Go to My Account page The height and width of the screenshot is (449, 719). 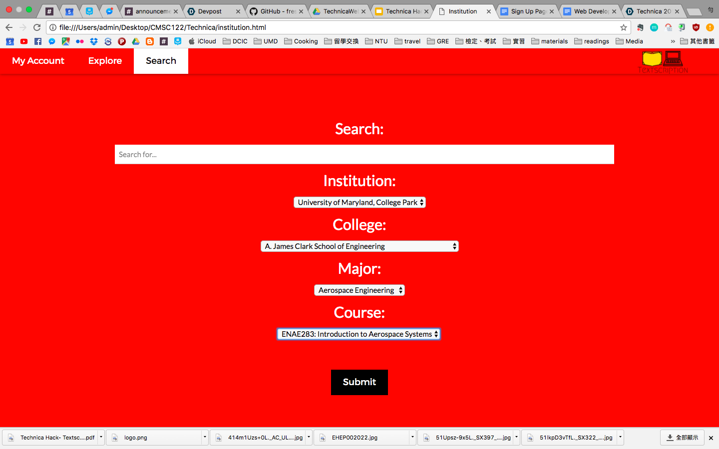click(x=38, y=61)
